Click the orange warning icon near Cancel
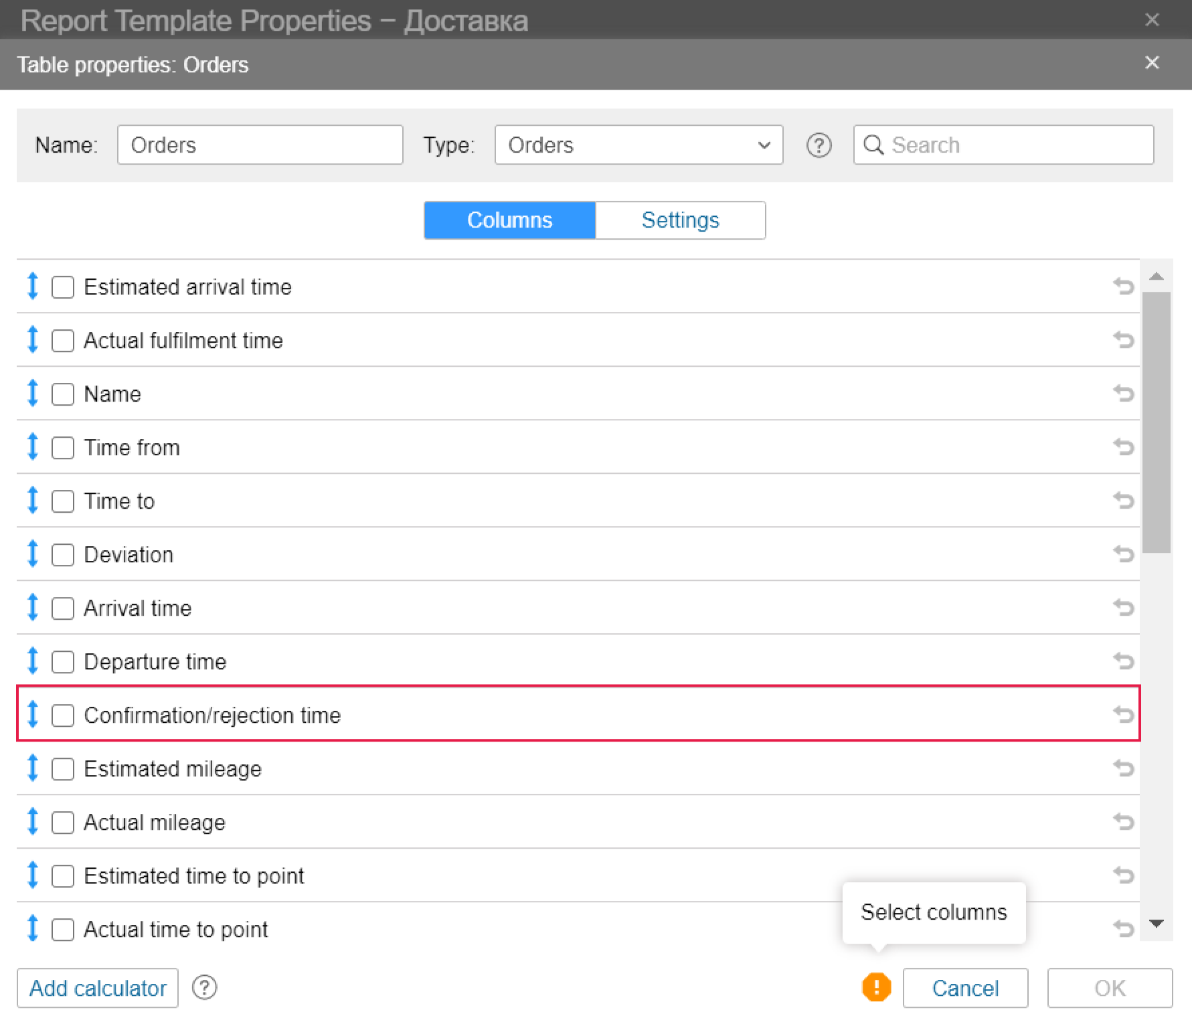Viewport: 1192px width, 1016px height. coord(876,987)
